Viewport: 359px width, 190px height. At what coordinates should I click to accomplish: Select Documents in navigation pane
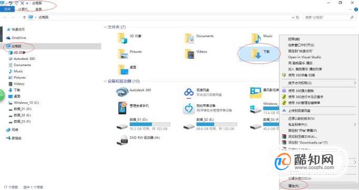point(22,65)
